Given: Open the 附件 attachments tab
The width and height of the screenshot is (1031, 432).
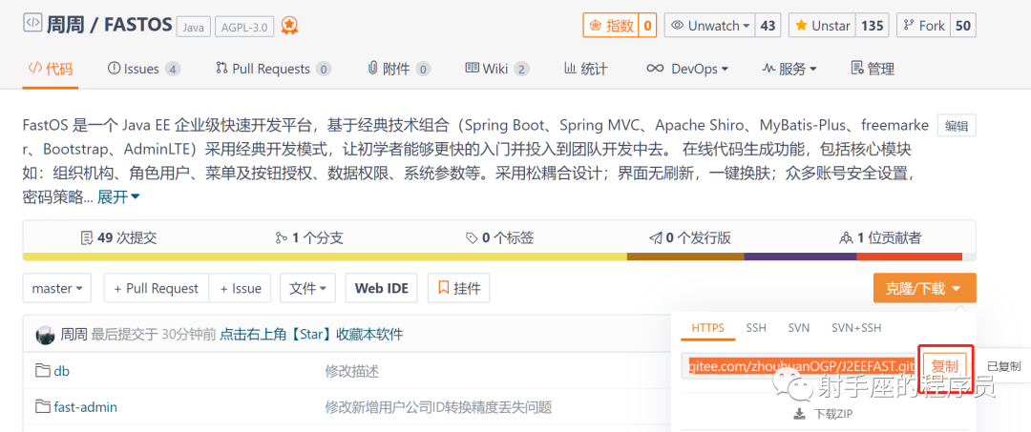Looking at the screenshot, I should pos(398,69).
